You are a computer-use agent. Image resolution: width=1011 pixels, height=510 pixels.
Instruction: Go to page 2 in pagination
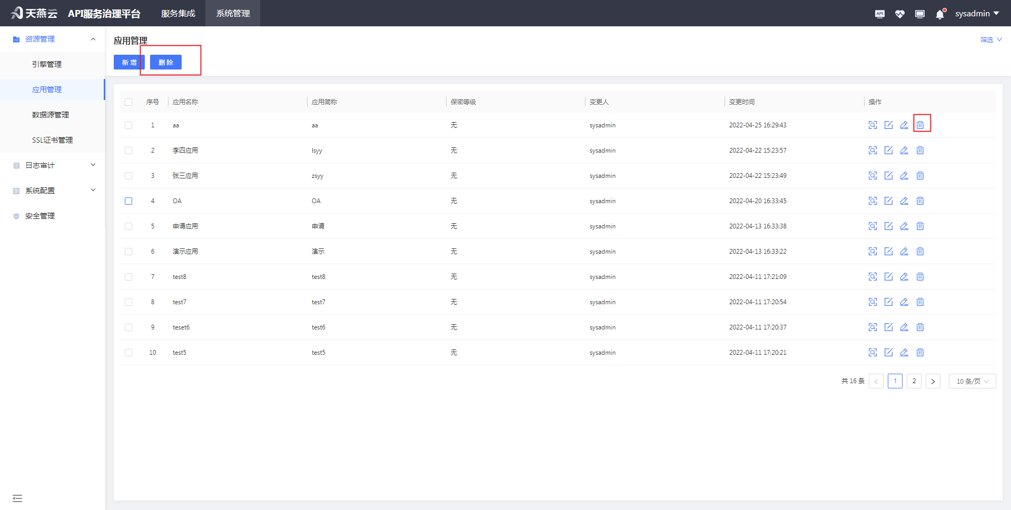point(914,381)
